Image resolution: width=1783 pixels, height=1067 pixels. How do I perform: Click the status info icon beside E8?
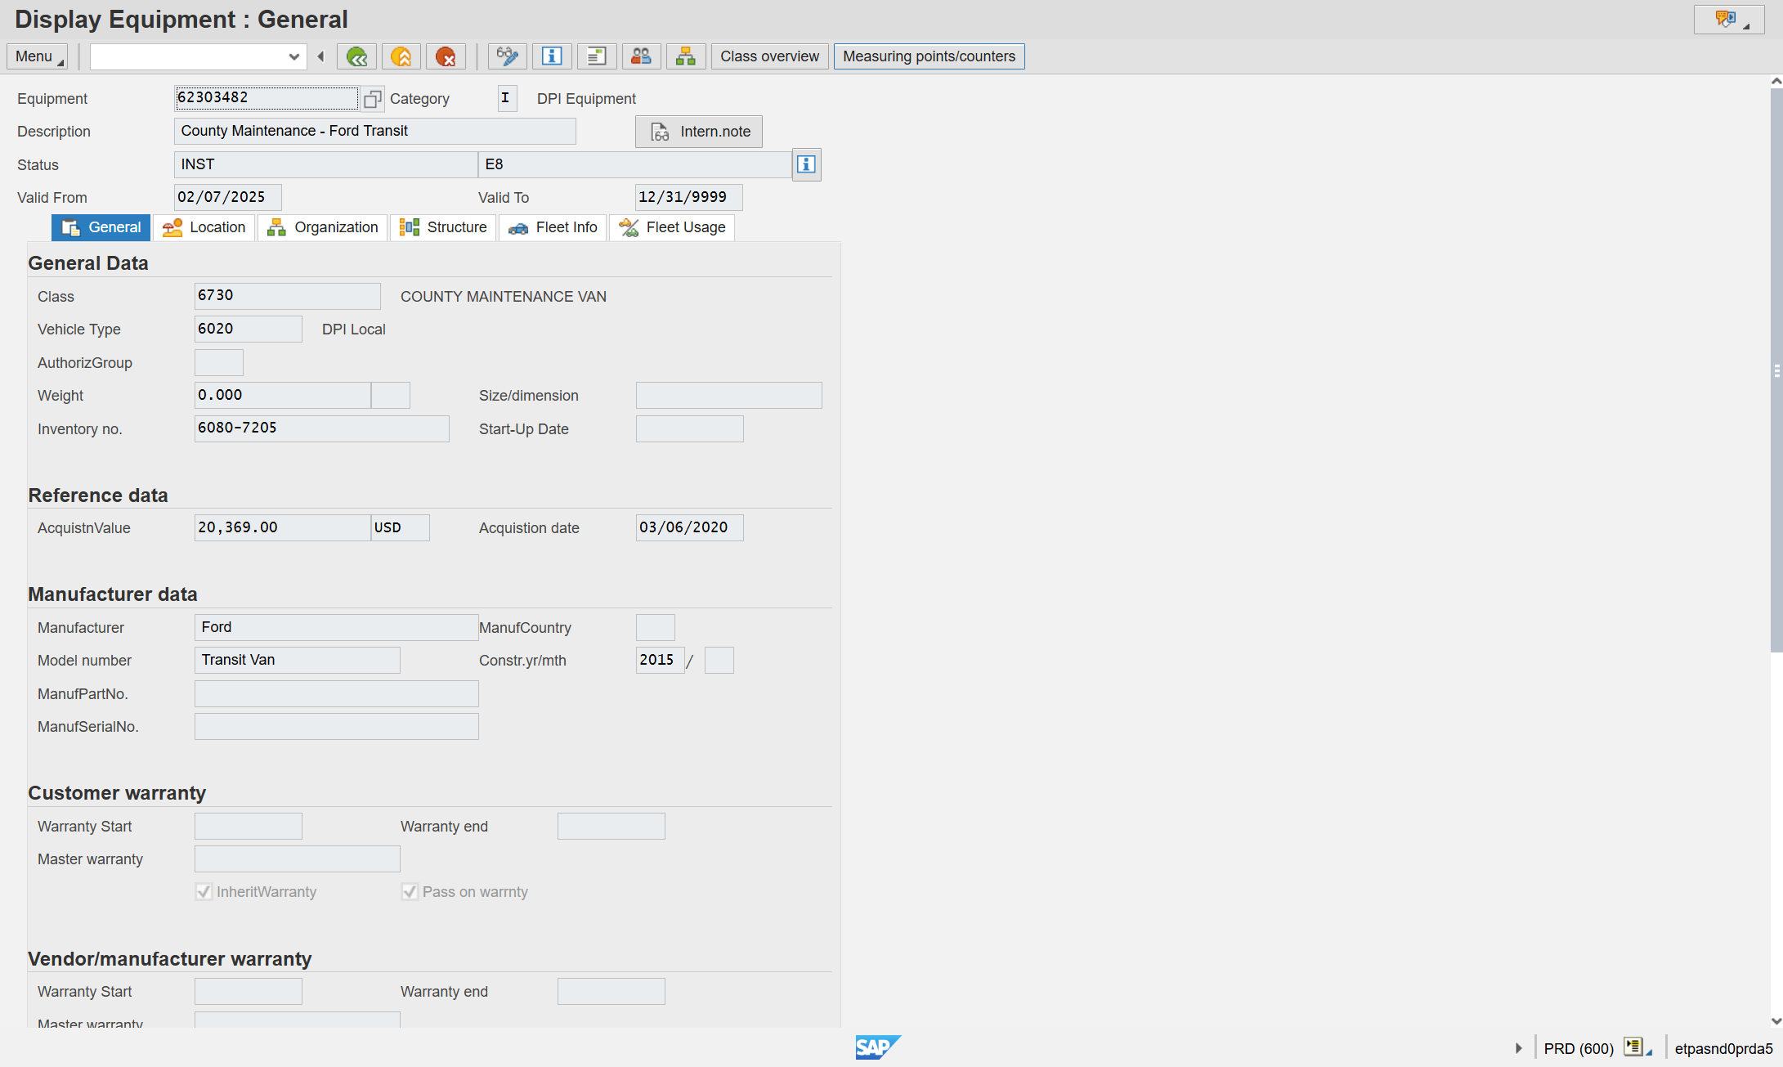click(x=807, y=164)
